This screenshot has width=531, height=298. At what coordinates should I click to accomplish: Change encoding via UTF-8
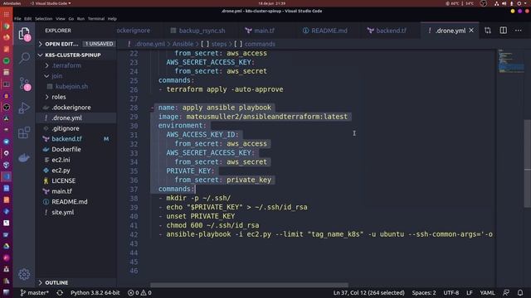[x=451, y=292]
